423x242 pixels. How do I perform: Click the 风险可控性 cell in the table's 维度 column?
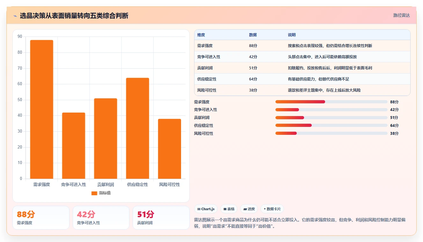[x=207, y=90]
